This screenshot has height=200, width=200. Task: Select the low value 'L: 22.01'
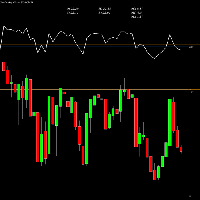pos(104,13)
